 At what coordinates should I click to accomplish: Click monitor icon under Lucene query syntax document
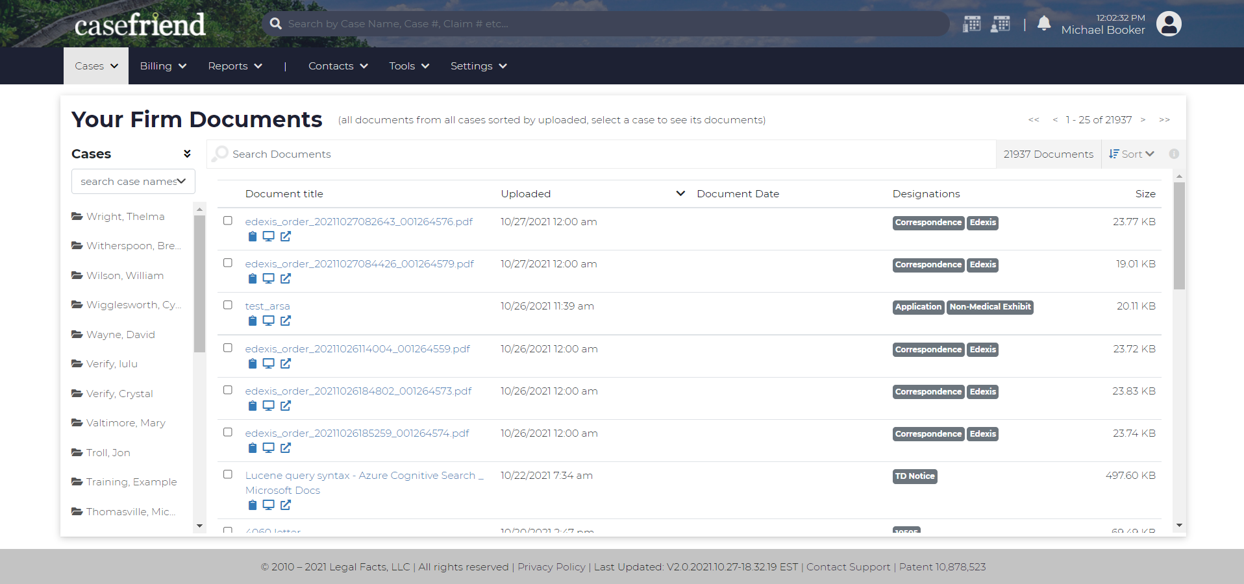(x=268, y=505)
